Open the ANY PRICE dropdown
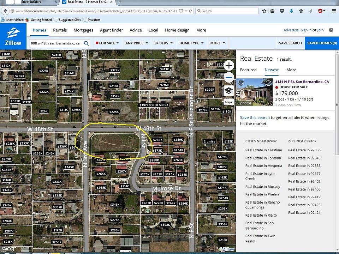This screenshot has width=339, height=254. click(x=137, y=43)
